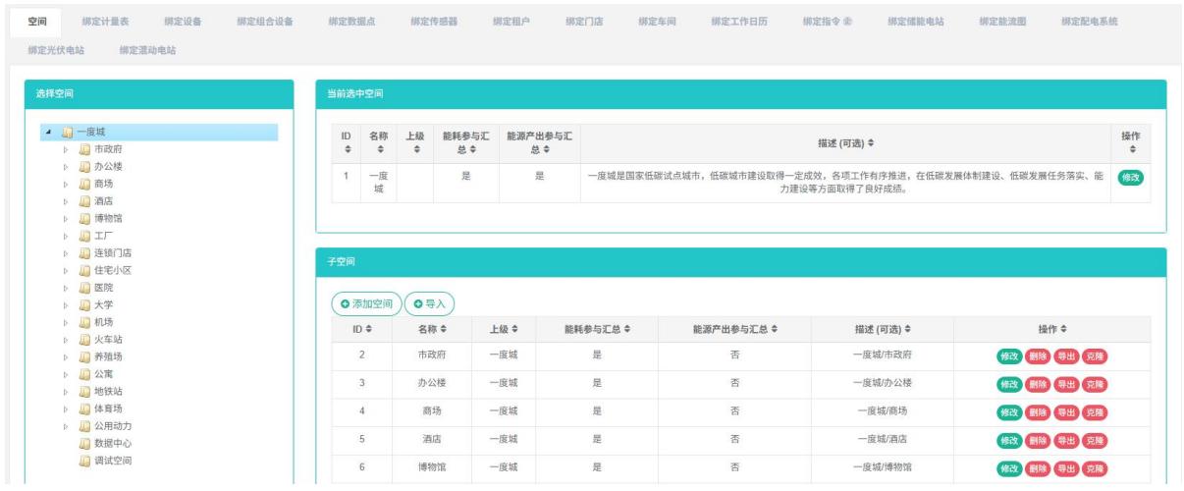Click the 导入 button
1184x491 pixels.
click(430, 304)
